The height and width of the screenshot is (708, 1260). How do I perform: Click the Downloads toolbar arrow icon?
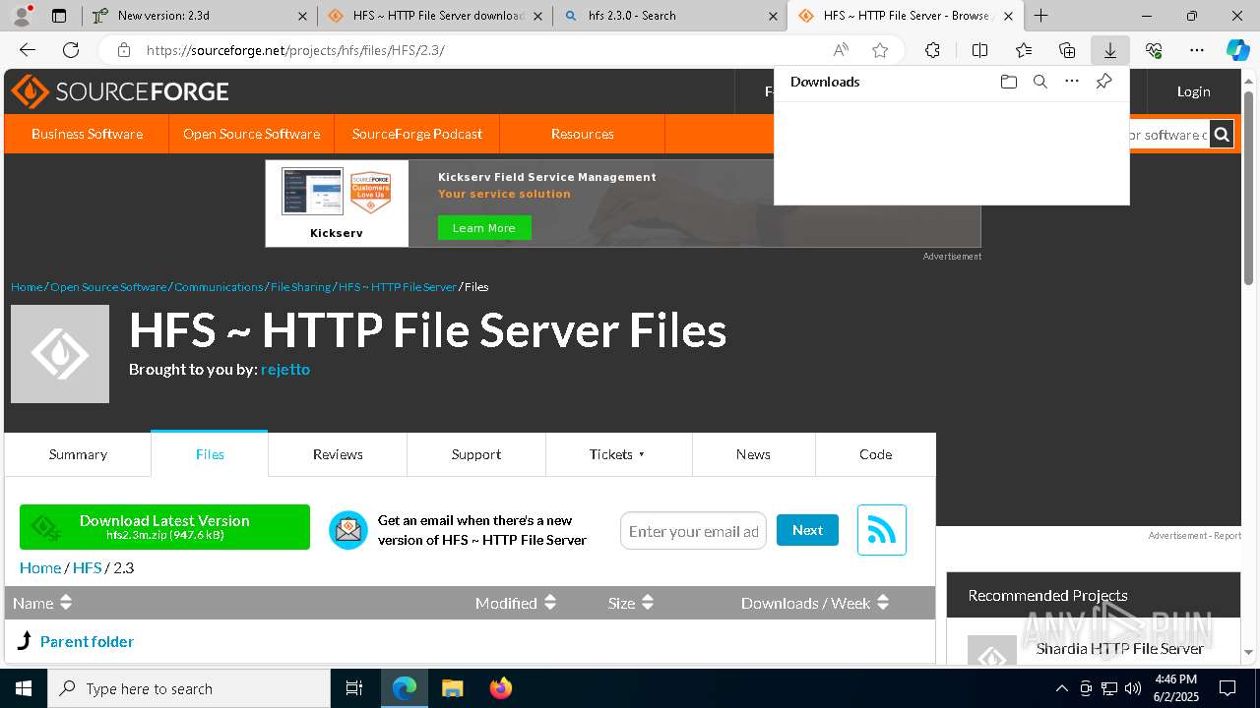(x=1109, y=50)
